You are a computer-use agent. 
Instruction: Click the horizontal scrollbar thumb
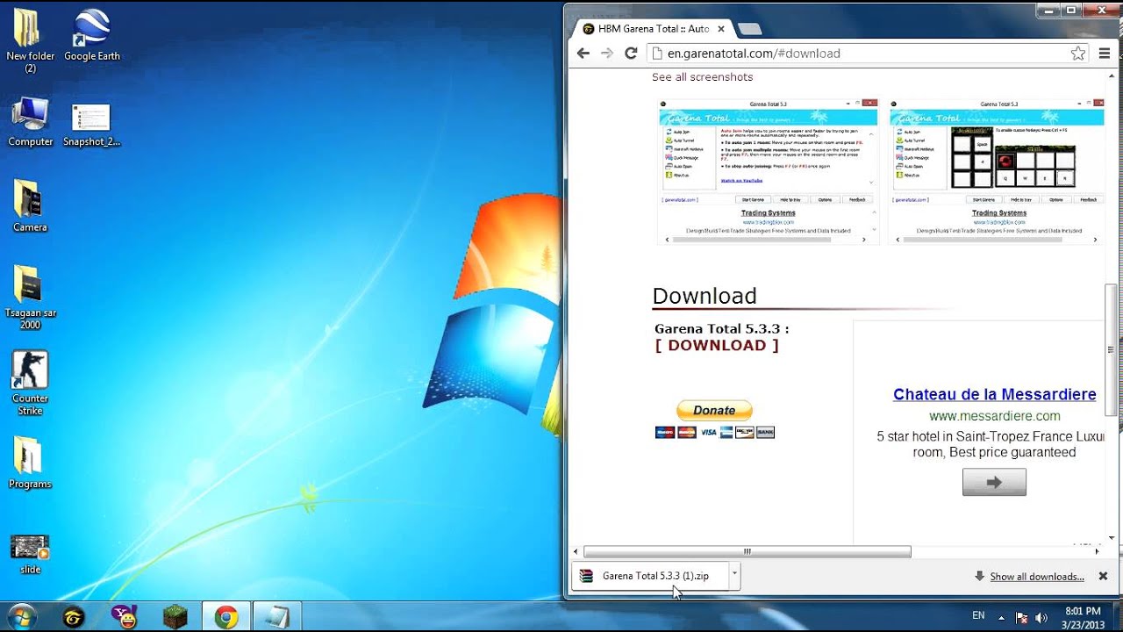[x=747, y=552]
